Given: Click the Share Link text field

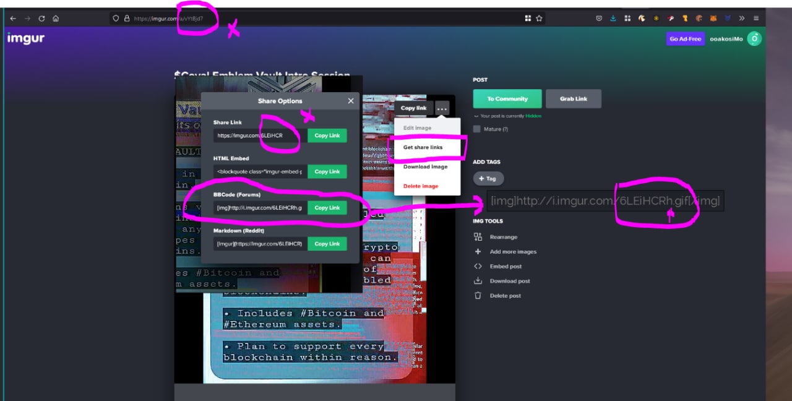Looking at the screenshot, I should click(259, 136).
